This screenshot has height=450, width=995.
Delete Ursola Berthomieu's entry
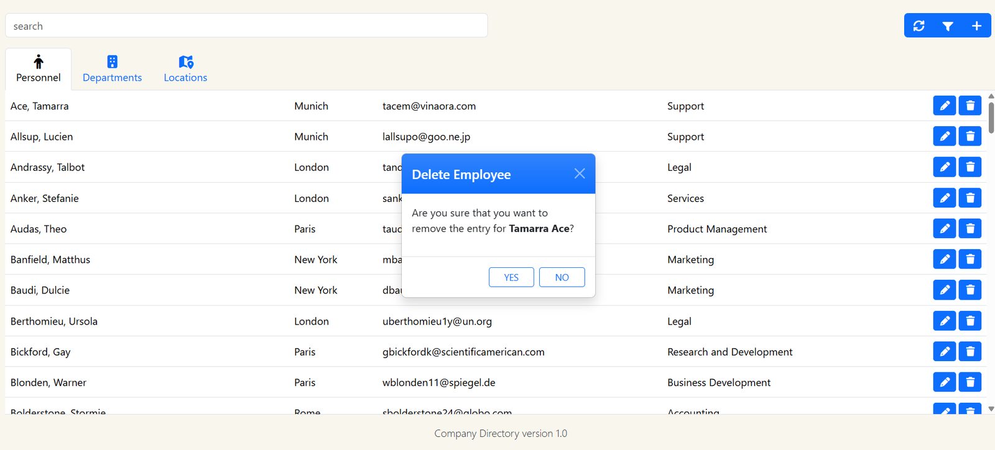click(970, 321)
